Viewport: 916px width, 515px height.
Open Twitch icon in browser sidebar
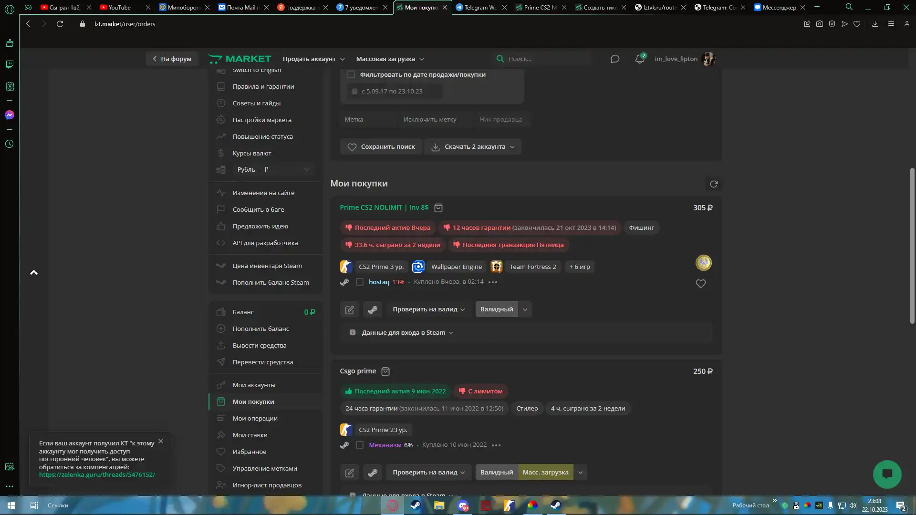(x=10, y=64)
